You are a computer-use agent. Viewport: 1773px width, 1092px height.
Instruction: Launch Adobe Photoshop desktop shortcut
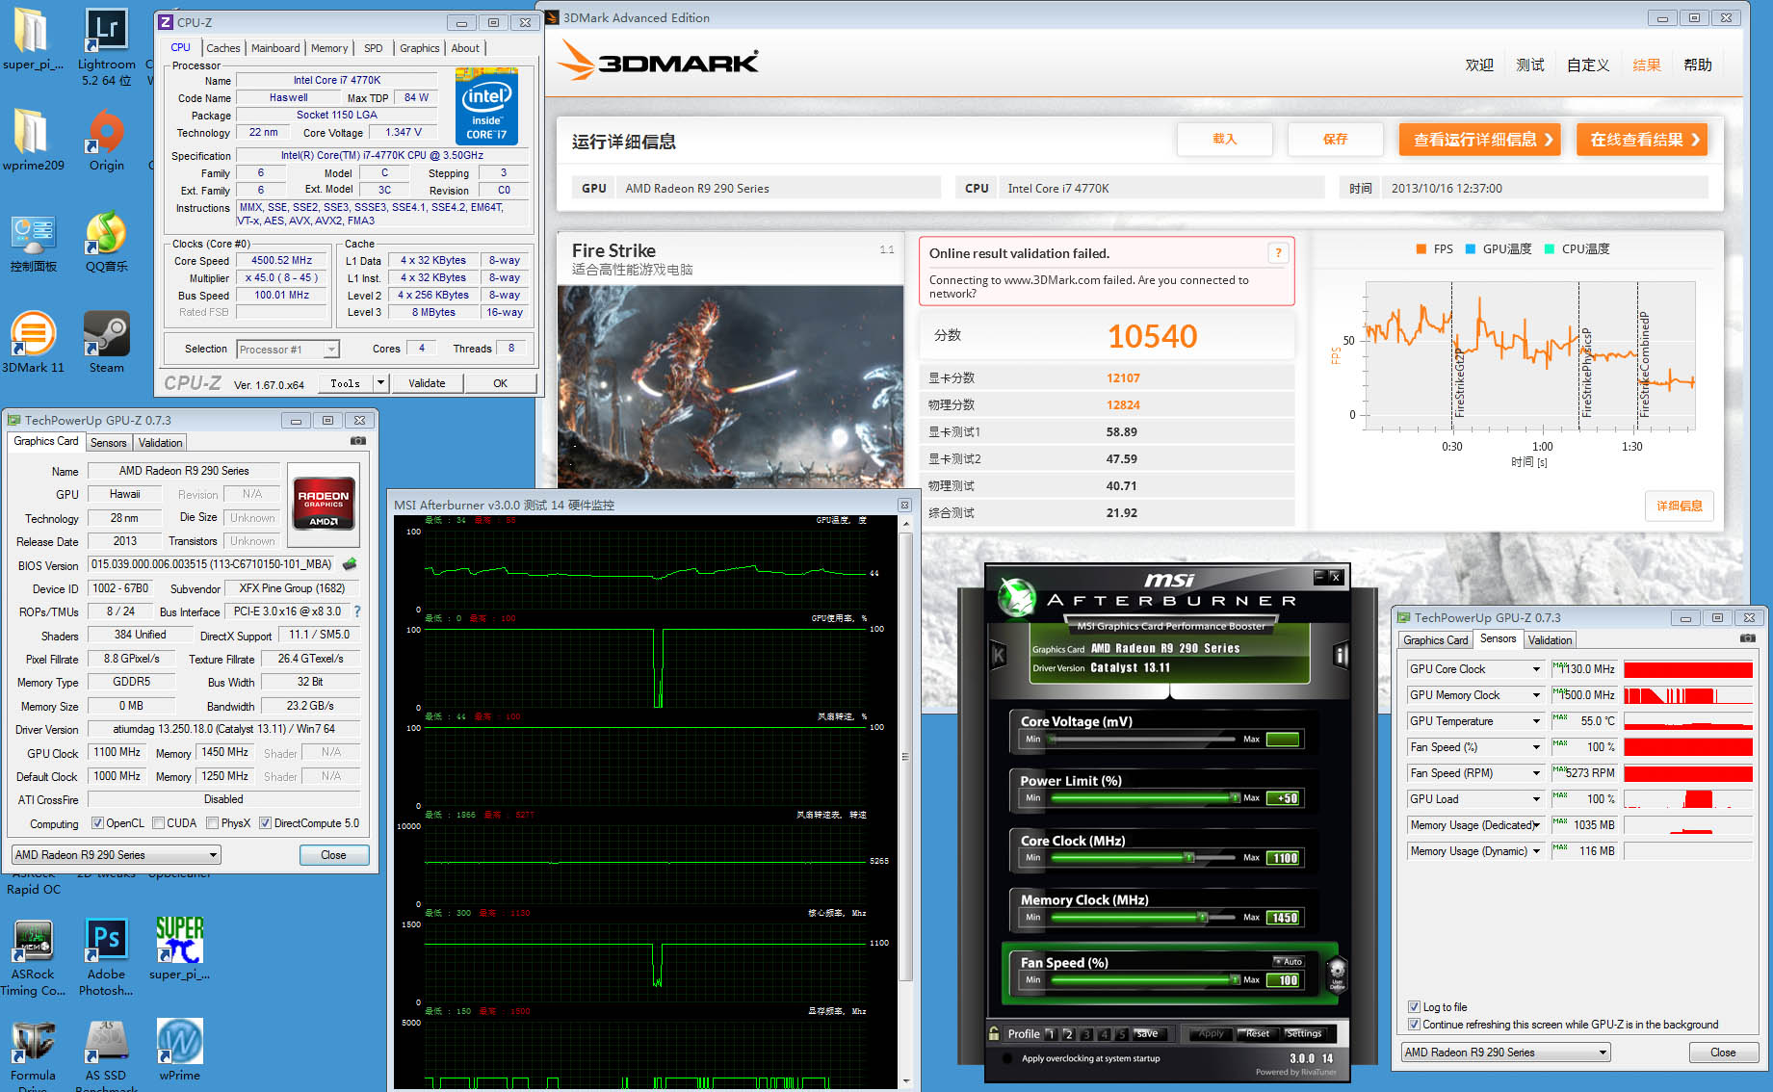[106, 957]
